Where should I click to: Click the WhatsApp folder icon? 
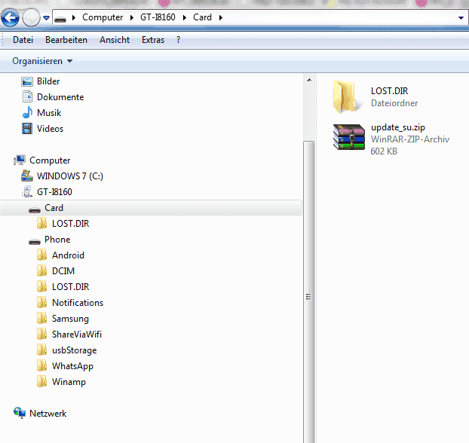click(x=42, y=365)
